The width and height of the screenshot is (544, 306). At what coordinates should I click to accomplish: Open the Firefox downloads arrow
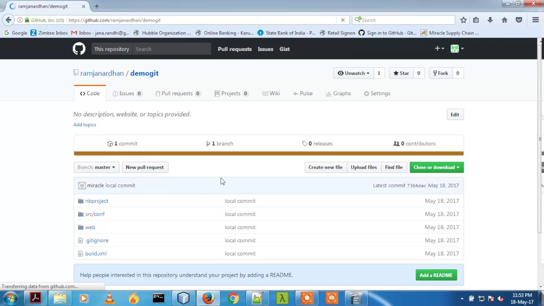point(490,20)
